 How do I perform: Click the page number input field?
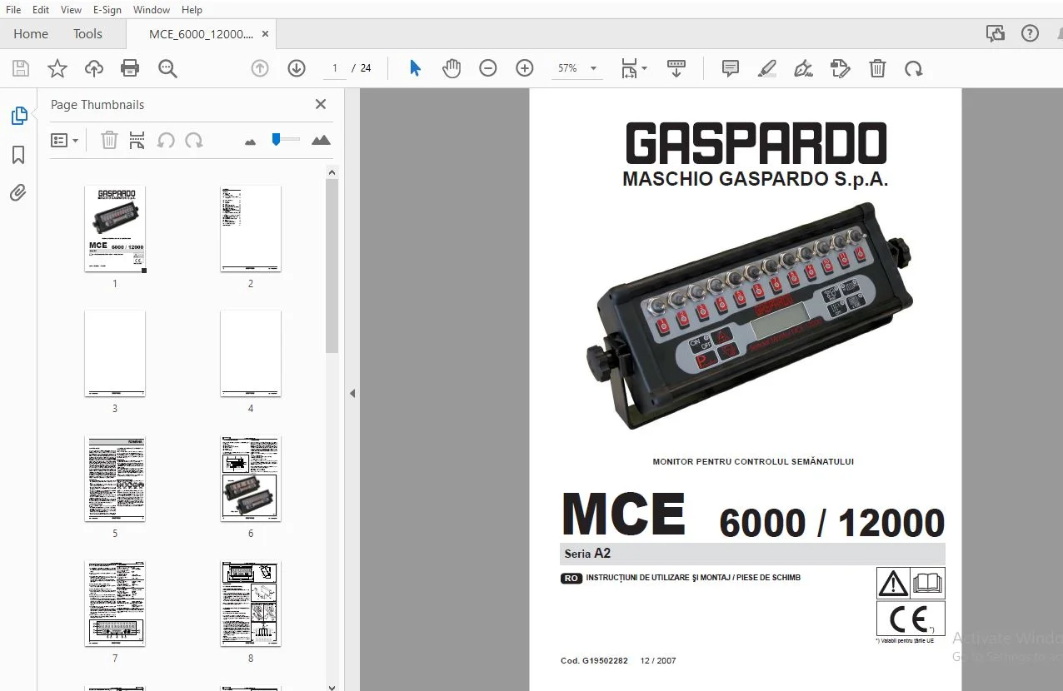(335, 68)
